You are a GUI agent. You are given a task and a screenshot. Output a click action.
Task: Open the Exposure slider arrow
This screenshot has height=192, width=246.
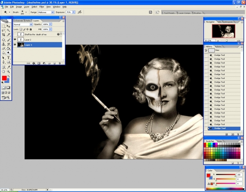pos(73,12)
